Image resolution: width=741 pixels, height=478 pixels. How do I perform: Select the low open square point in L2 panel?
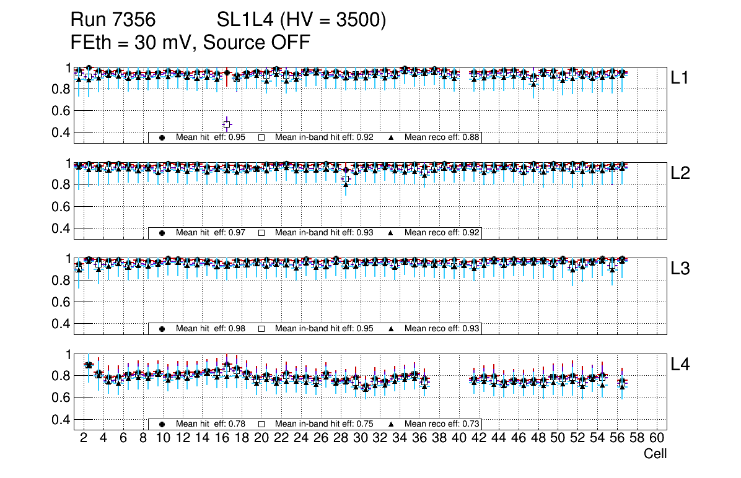coord(346,179)
